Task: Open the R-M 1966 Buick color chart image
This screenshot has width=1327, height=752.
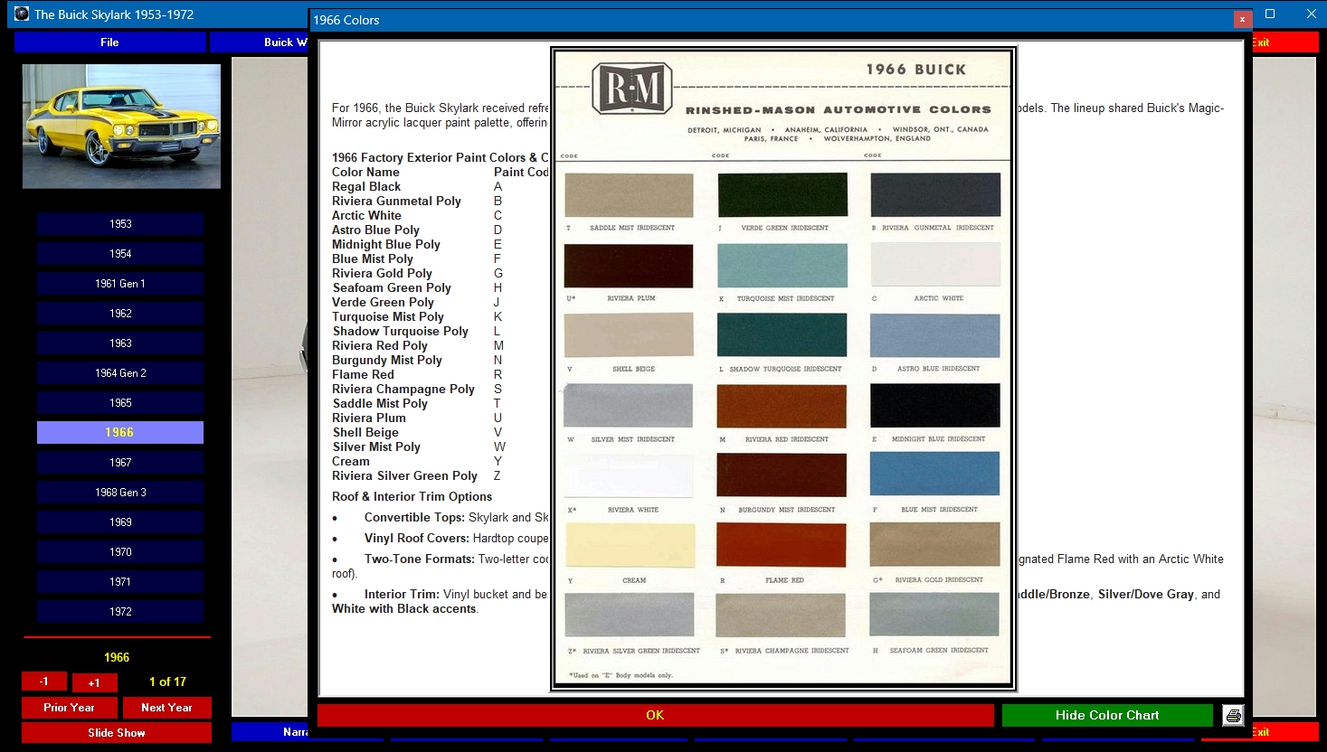Action: click(x=783, y=369)
